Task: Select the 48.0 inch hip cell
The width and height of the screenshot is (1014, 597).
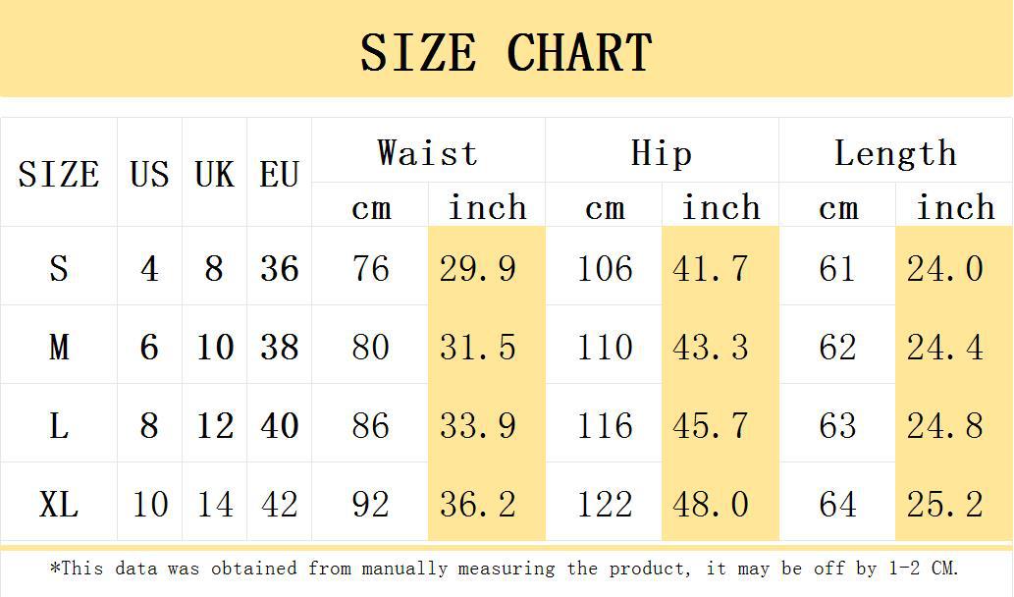Action: pyautogui.click(x=720, y=503)
